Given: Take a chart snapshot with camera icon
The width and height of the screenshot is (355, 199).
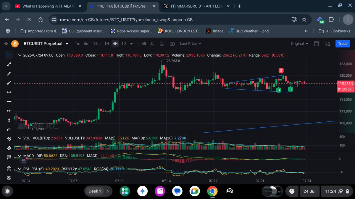Looking at the screenshot, I should coord(172,44).
